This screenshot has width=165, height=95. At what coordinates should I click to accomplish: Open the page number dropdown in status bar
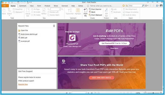(x=86, y=93)
